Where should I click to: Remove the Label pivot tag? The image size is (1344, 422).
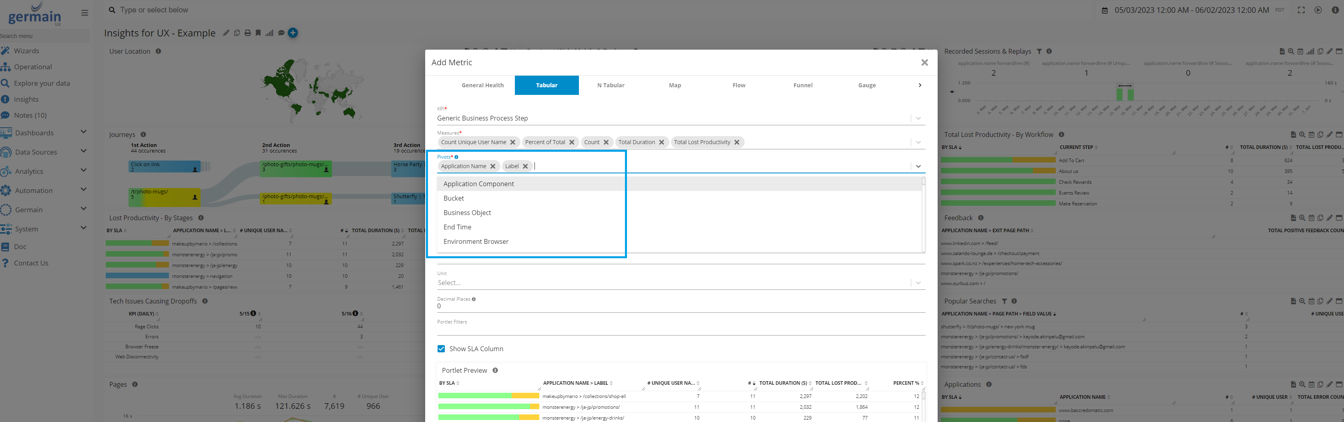click(x=525, y=167)
